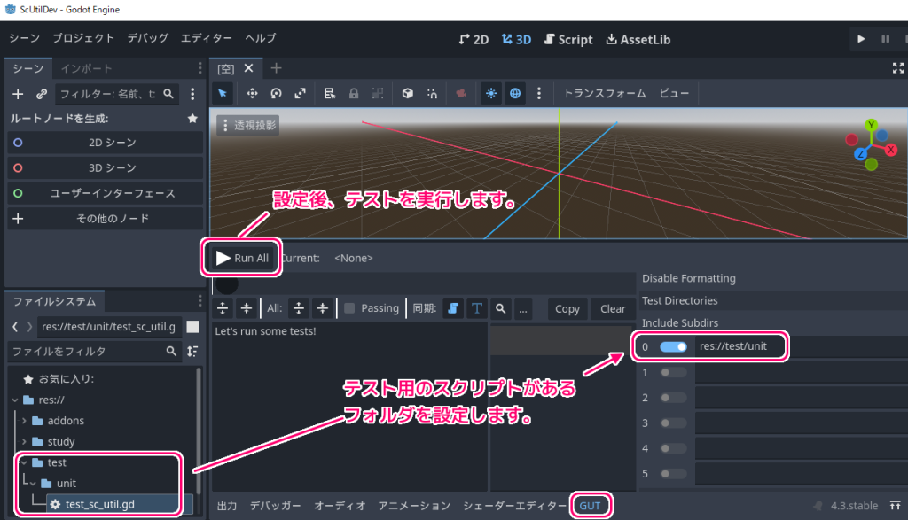
Task: Click Run All tests button
Action: (242, 258)
